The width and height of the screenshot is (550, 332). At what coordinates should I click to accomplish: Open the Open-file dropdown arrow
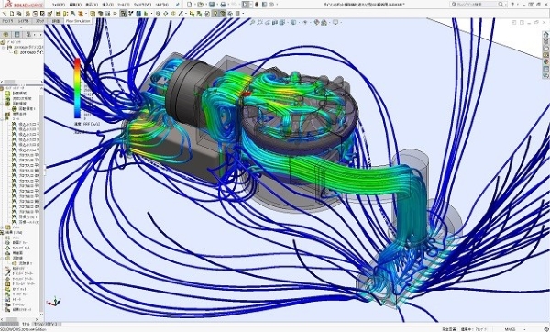[x=205, y=5]
